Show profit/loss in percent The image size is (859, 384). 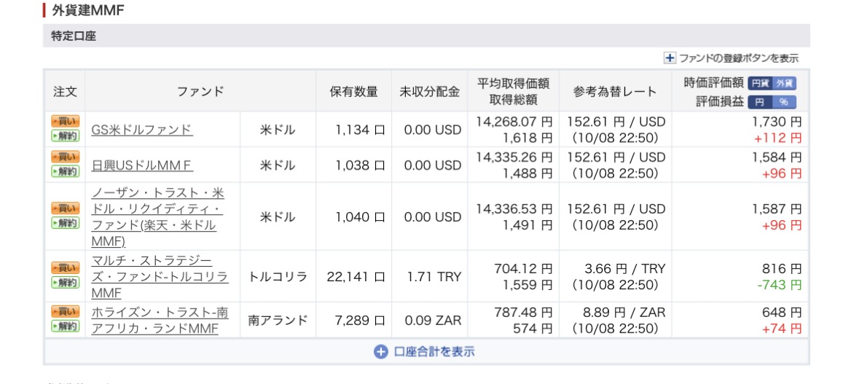[785, 102]
